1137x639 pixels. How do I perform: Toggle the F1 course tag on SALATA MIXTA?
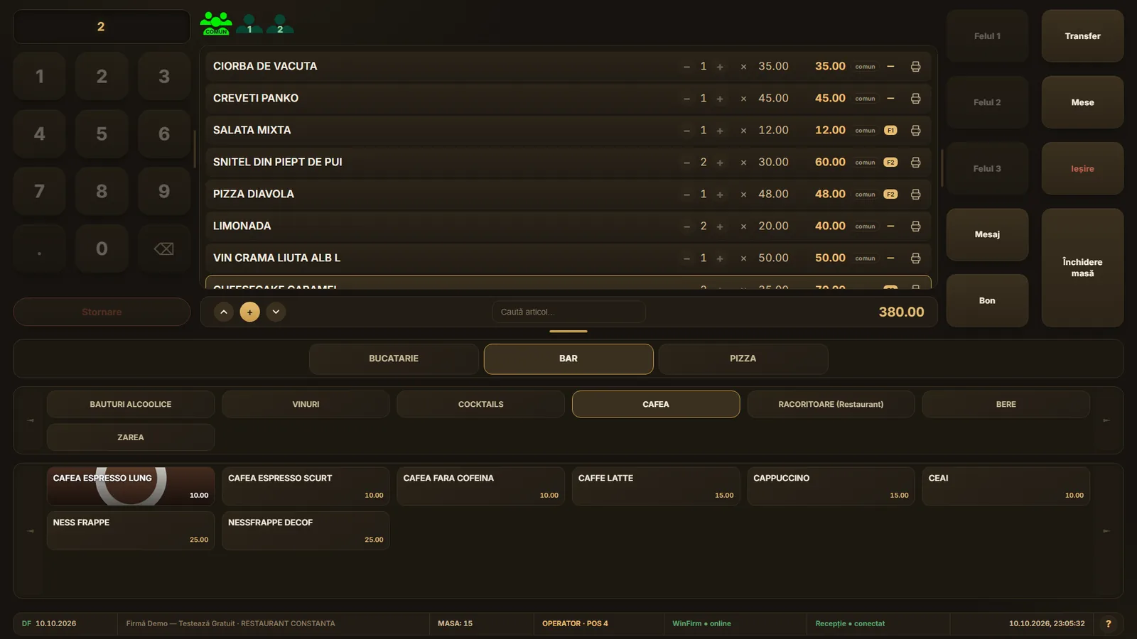coord(890,131)
